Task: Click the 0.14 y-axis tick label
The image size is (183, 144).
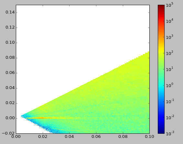Action: pos(10,13)
